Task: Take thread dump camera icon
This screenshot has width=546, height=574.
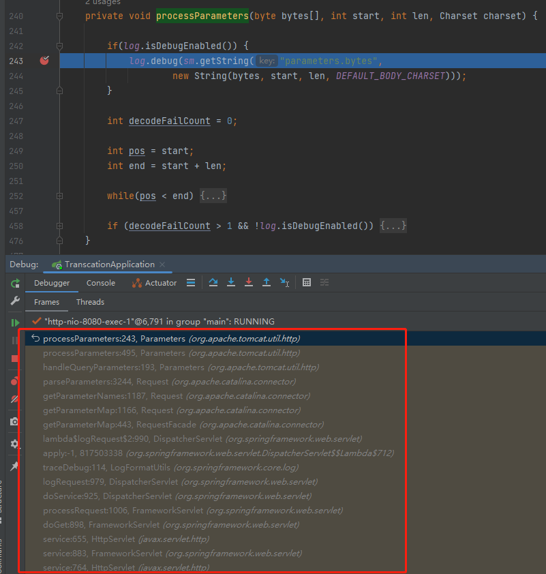Action: (x=14, y=421)
